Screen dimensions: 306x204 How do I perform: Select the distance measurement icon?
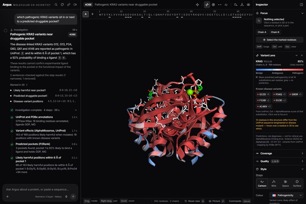(220, 5)
